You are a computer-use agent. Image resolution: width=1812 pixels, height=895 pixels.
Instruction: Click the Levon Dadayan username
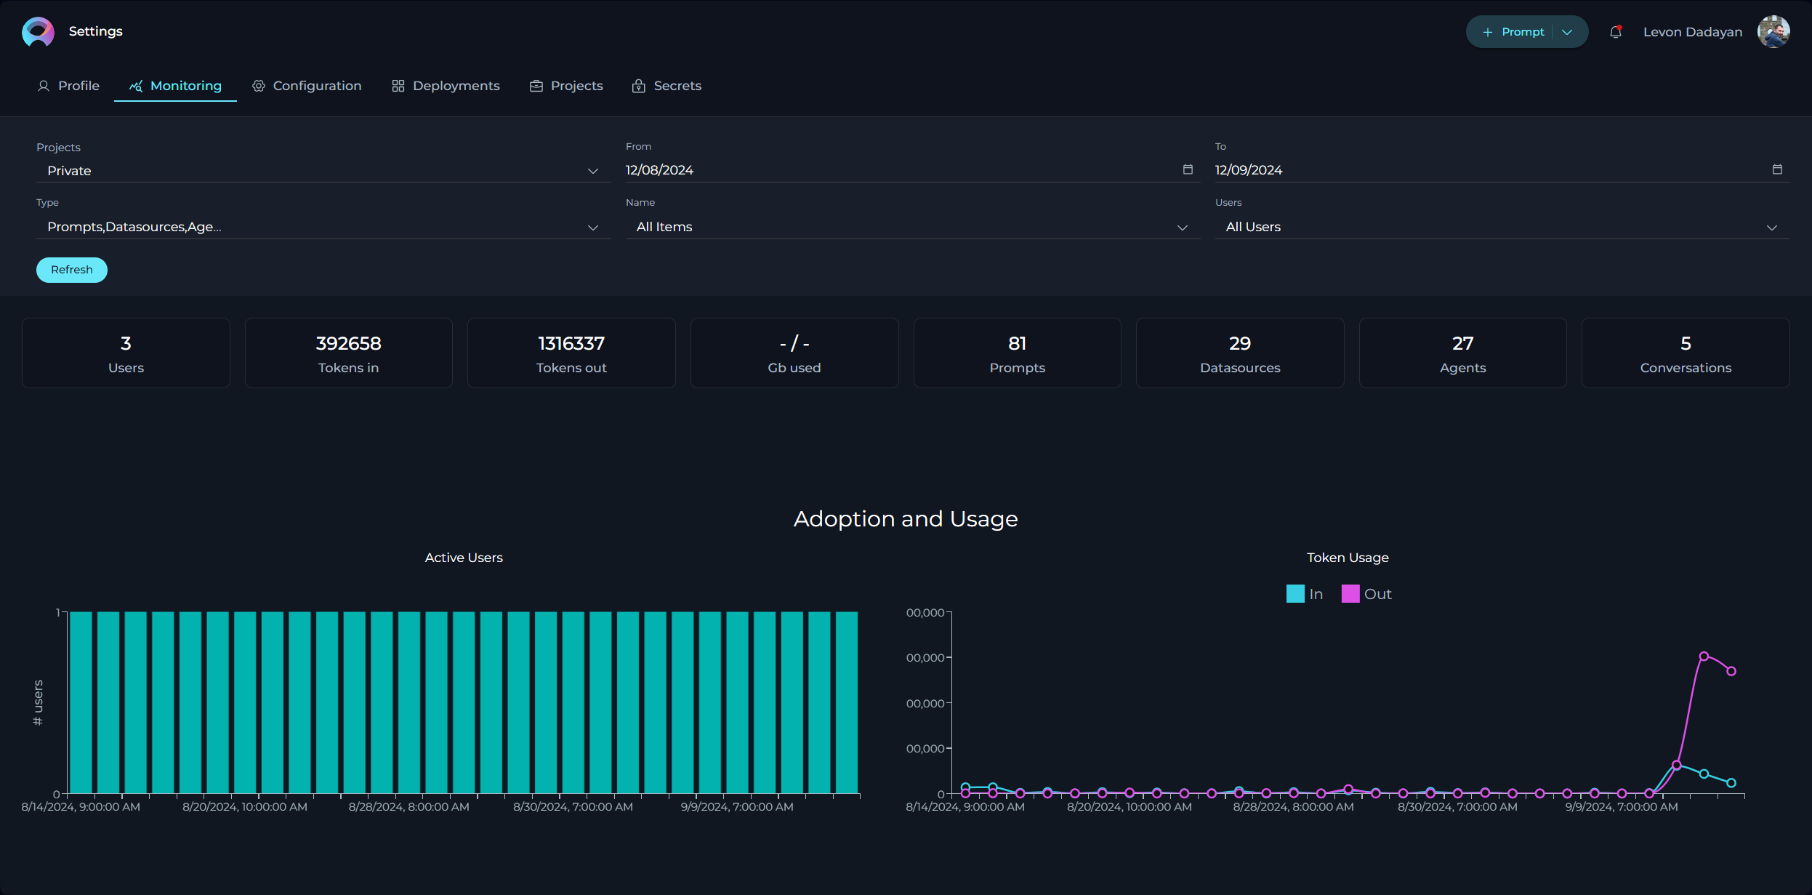click(1693, 32)
